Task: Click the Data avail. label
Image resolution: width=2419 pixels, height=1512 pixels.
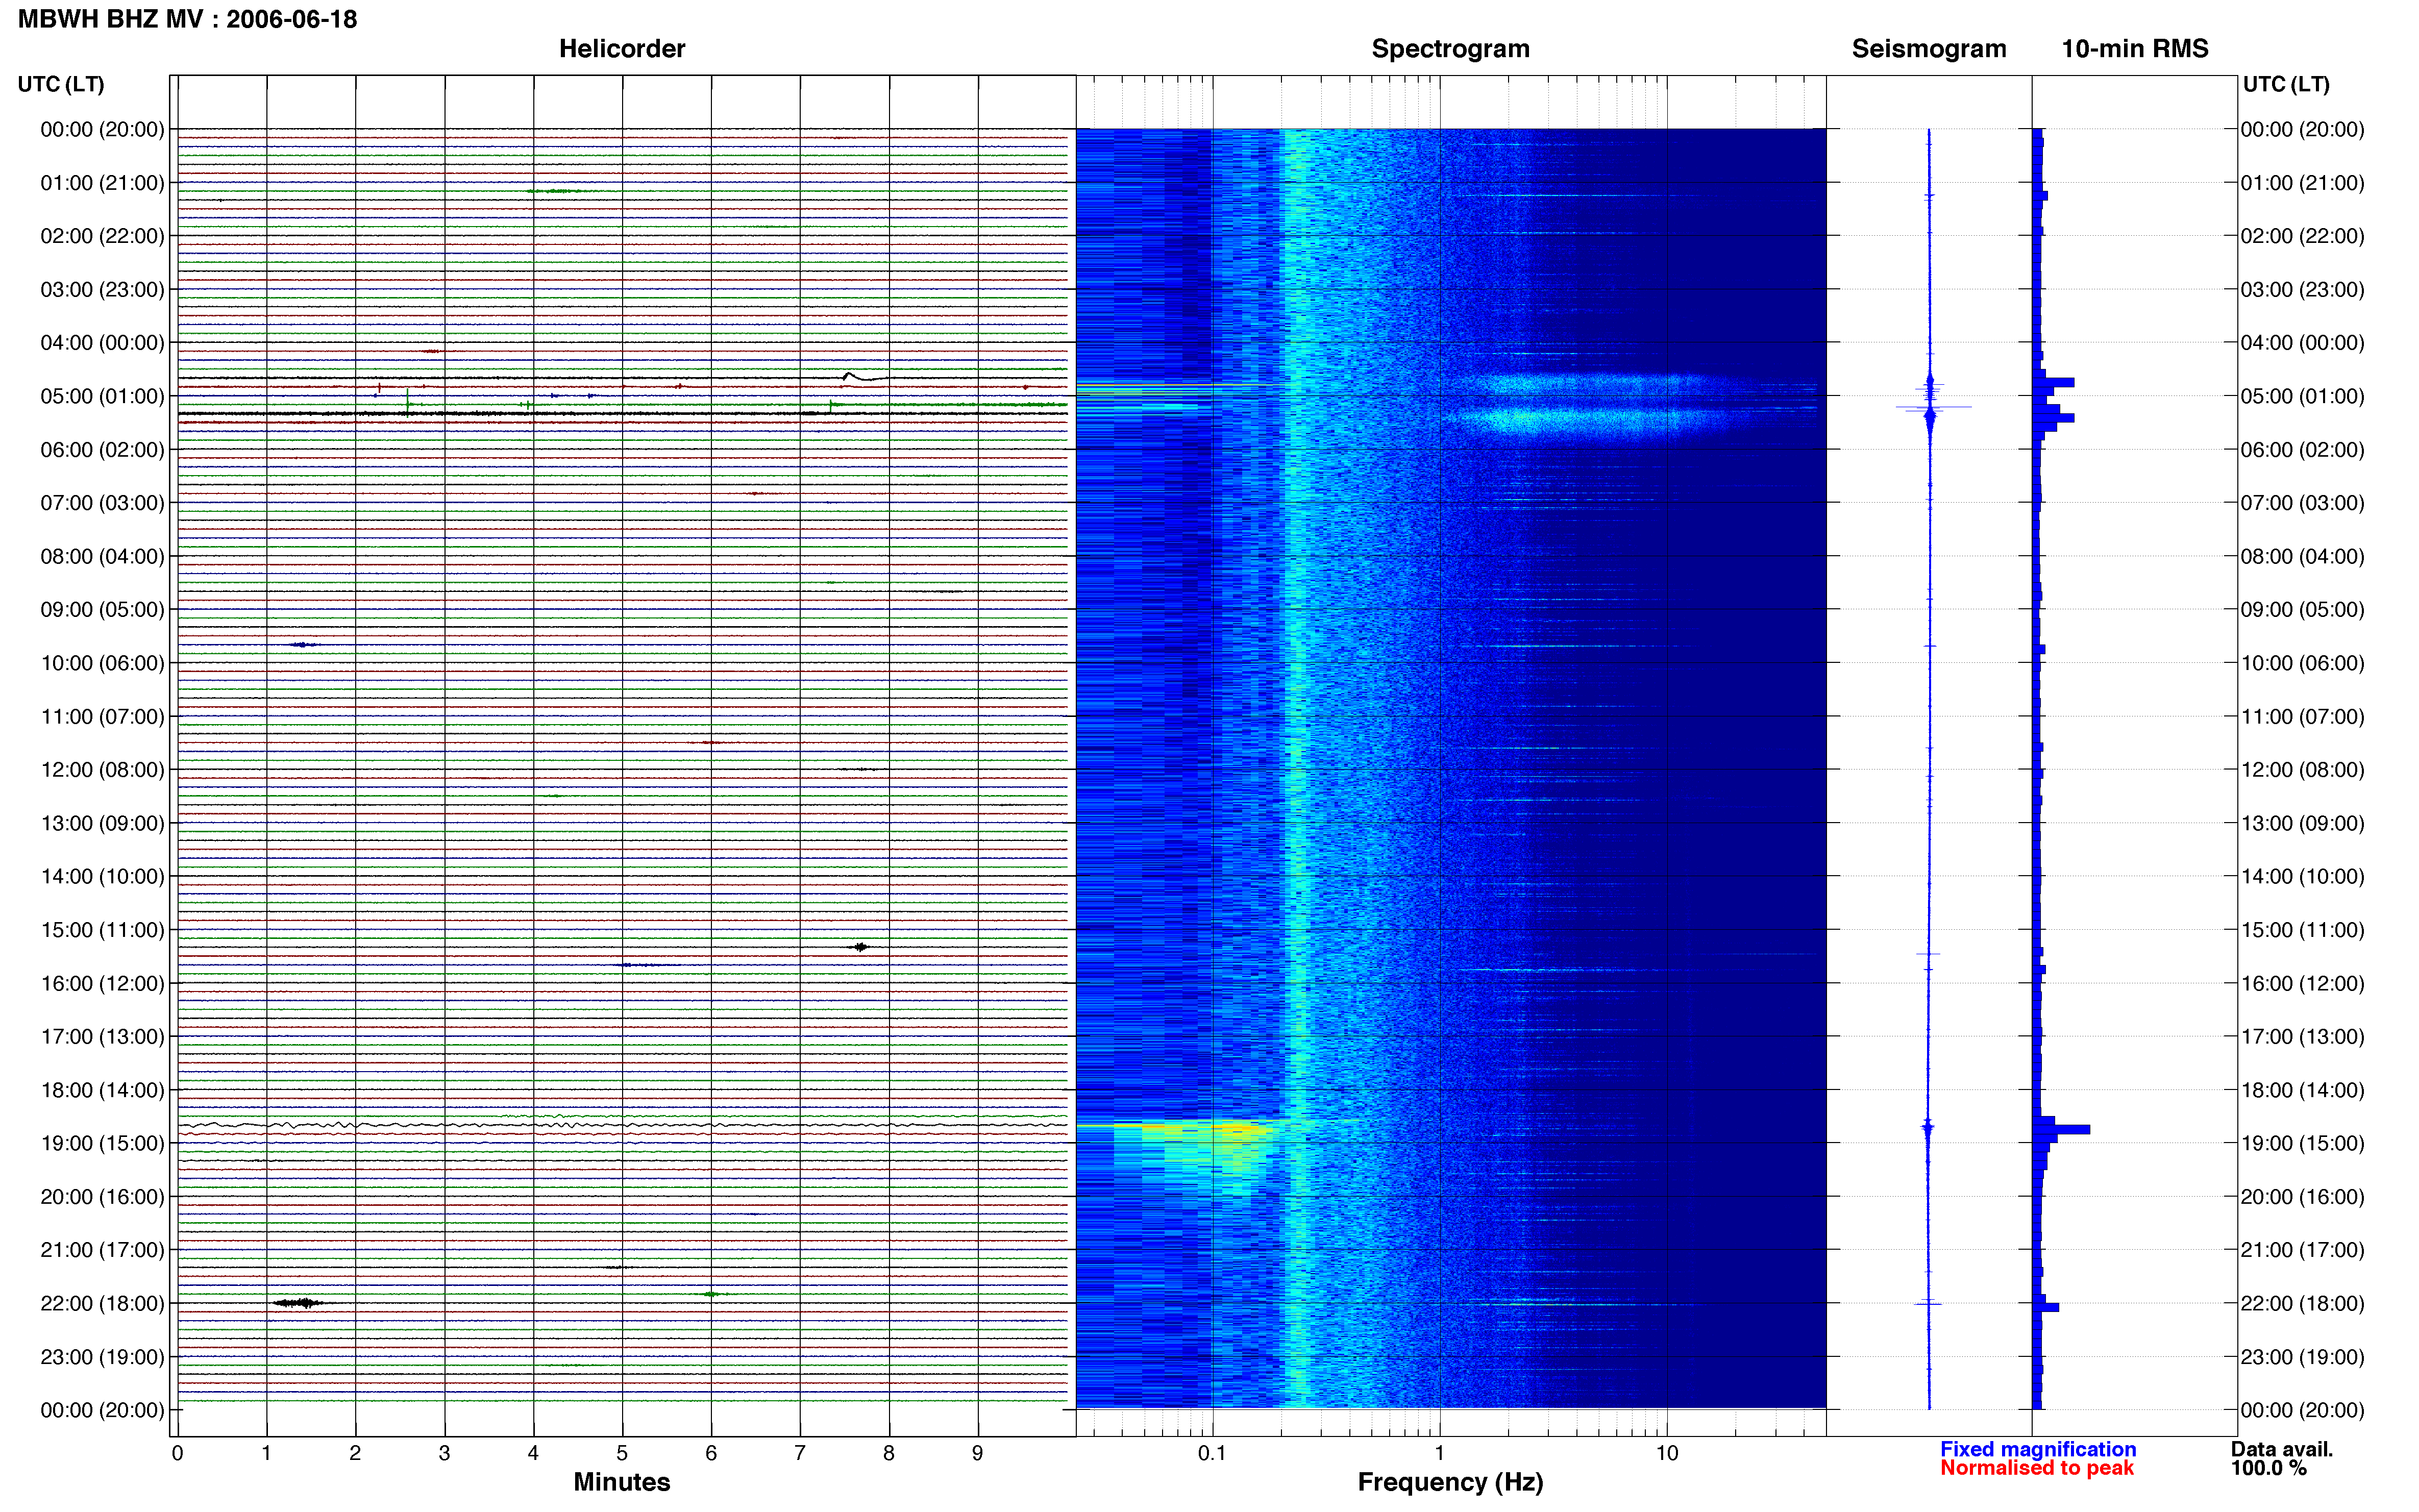Action: 2281,1448
